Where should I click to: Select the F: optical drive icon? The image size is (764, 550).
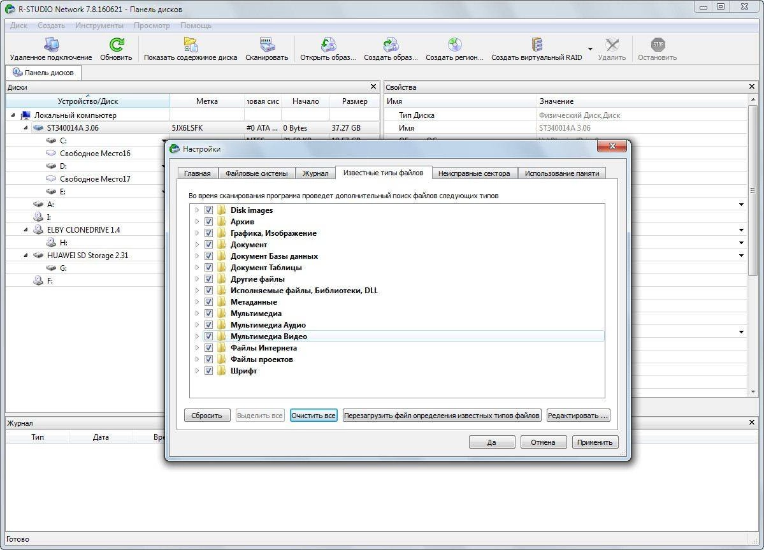[x=38, y=280]
